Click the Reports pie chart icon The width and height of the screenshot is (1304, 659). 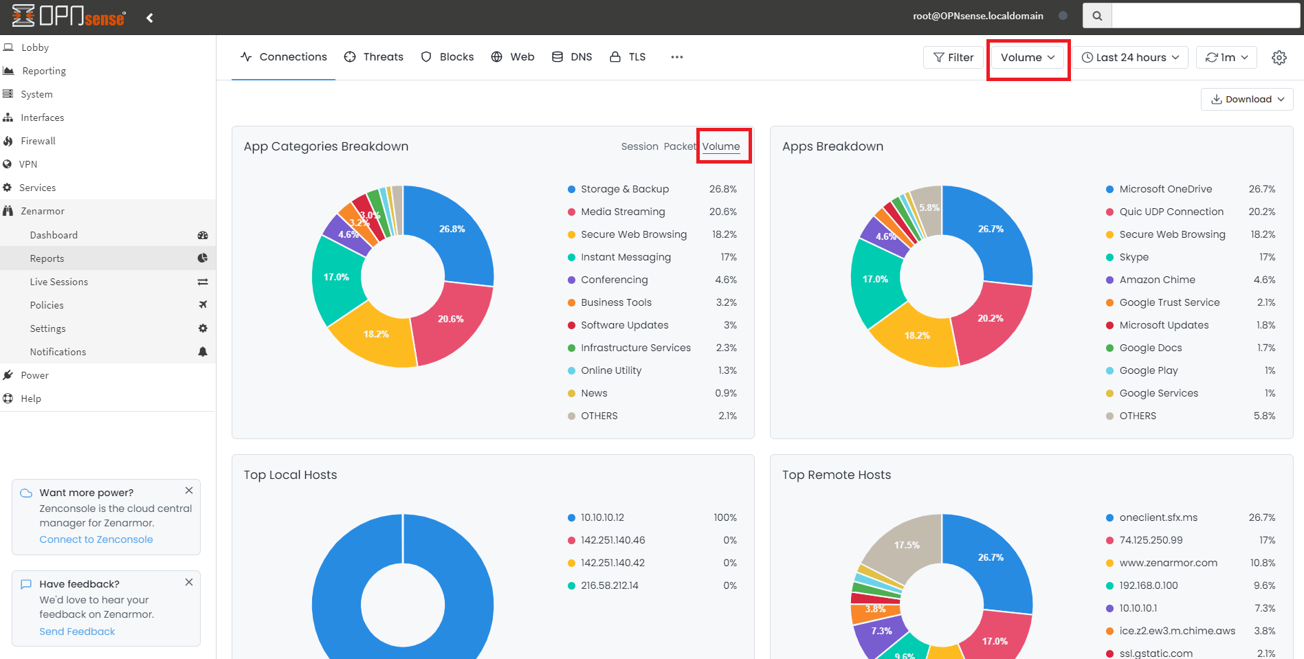203,258
